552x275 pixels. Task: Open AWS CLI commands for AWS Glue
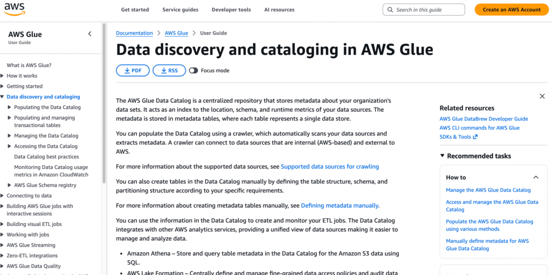click(x=479, y=128)
